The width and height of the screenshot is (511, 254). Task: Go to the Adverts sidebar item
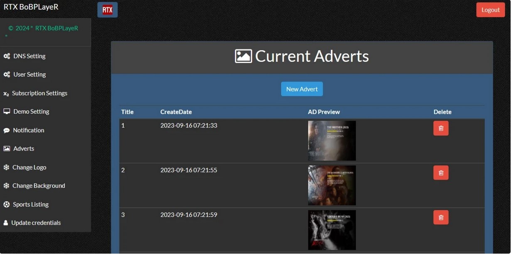point(24,149)
